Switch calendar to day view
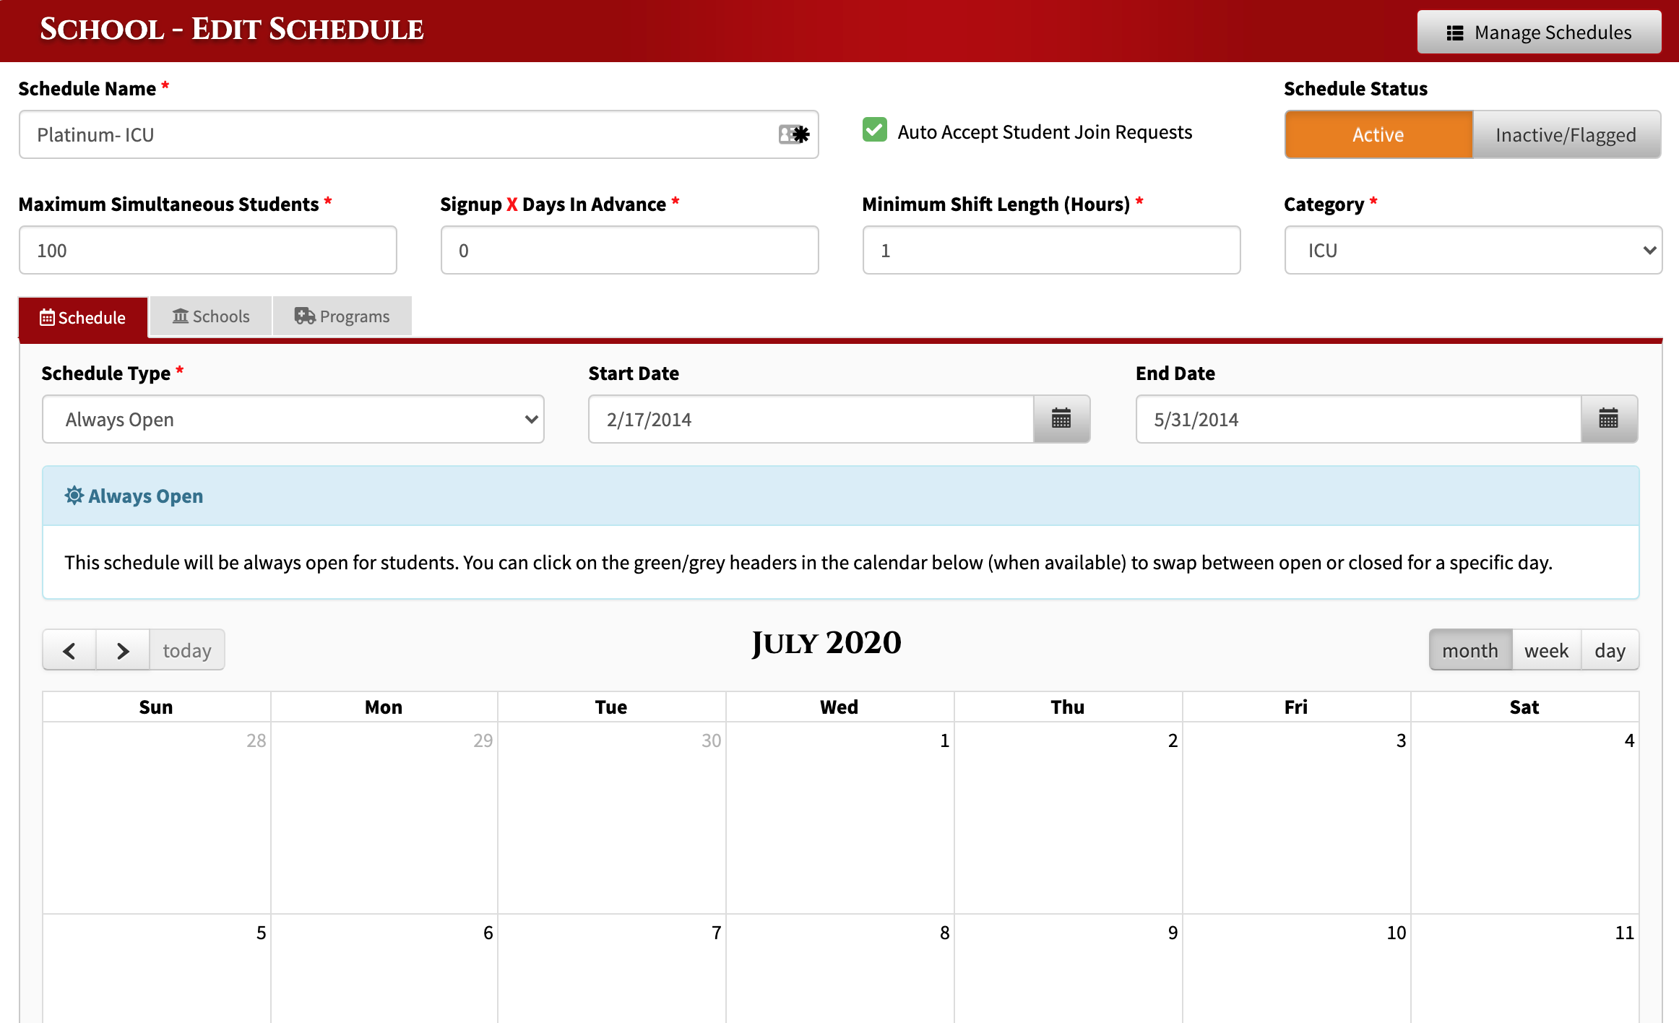This screenshot has width=1679, height=1023. 1610,650
